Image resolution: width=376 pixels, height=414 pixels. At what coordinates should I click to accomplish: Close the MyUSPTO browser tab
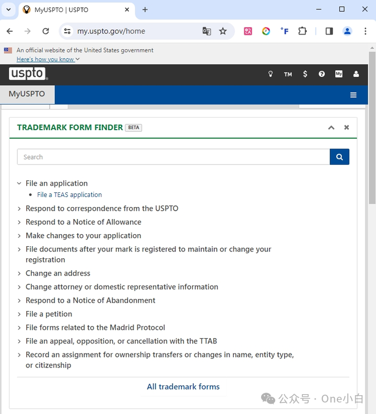127,10
